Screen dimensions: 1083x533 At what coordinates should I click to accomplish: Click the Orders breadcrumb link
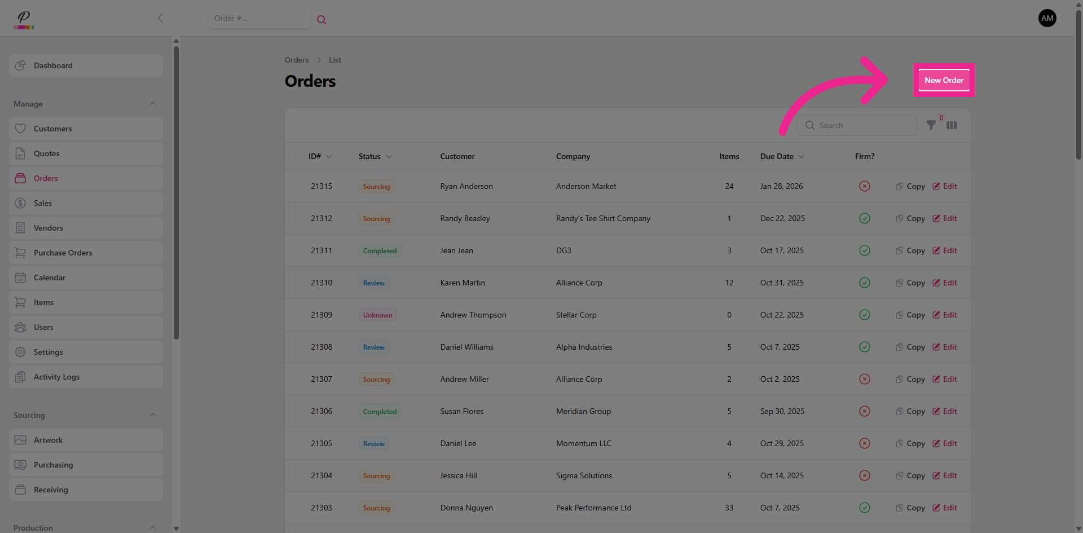tap(296, 60)
